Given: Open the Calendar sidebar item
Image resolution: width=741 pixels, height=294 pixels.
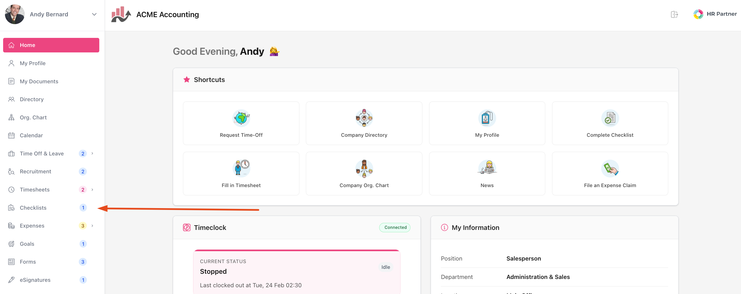Looking at the screenshot, I should [x=31, y=135].
